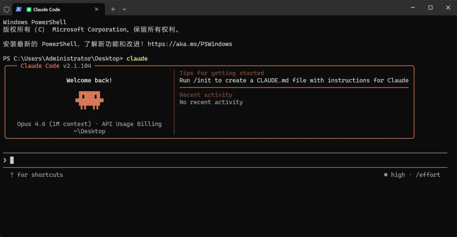Click the PowerShell icon beside the tab
Viewport: 457px width, 237px height.
coord(19,9)
